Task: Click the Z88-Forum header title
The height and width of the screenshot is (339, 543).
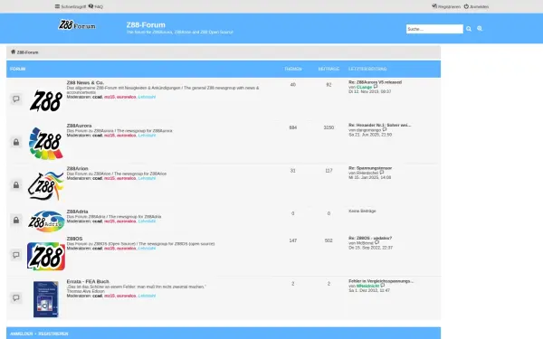Action: (x=146, y=25)
